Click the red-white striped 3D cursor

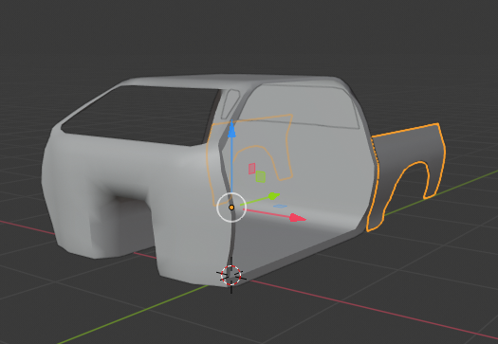click(x=231, y=275)
